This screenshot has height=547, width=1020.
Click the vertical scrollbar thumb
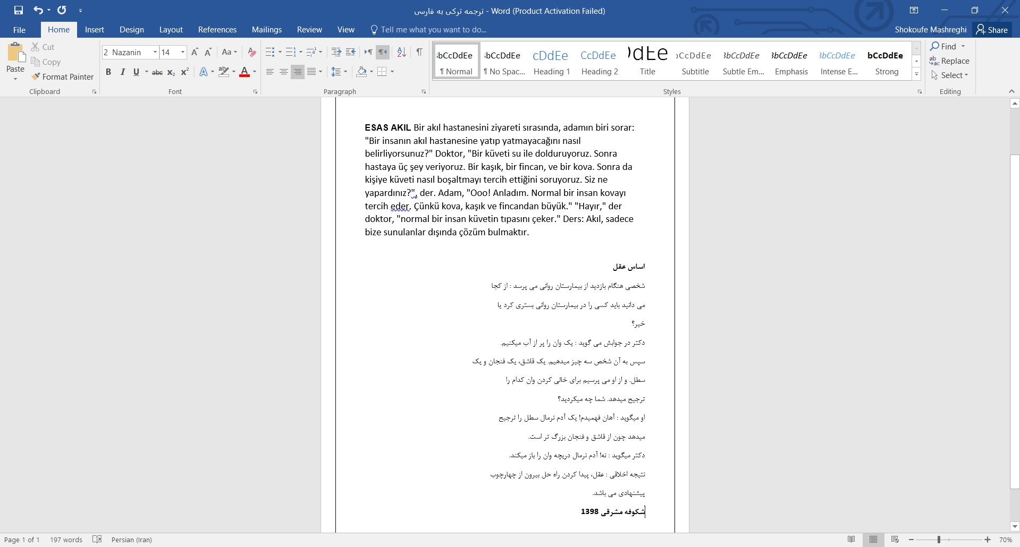[1014, 321]
